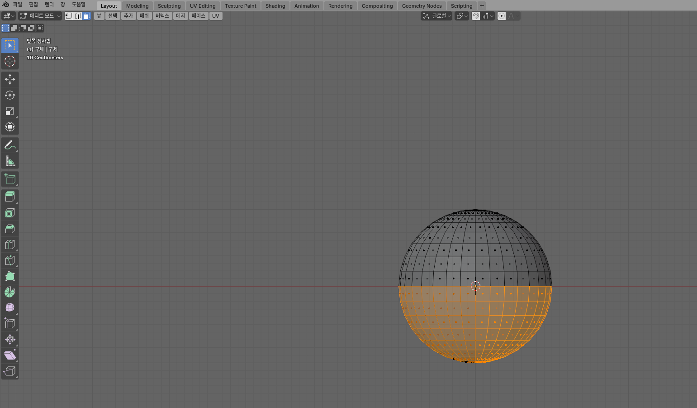This screenshot has height=408, width=697.
Task: Set selection mode to intersect
Action: tap(40, 28)
